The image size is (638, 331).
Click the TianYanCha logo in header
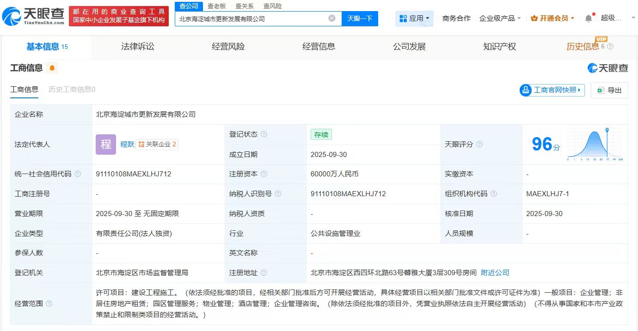pyautogui.click(x=33, y=16)
